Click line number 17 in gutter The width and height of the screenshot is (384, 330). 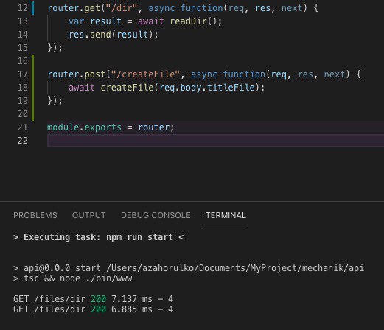[x=23, y=74]
